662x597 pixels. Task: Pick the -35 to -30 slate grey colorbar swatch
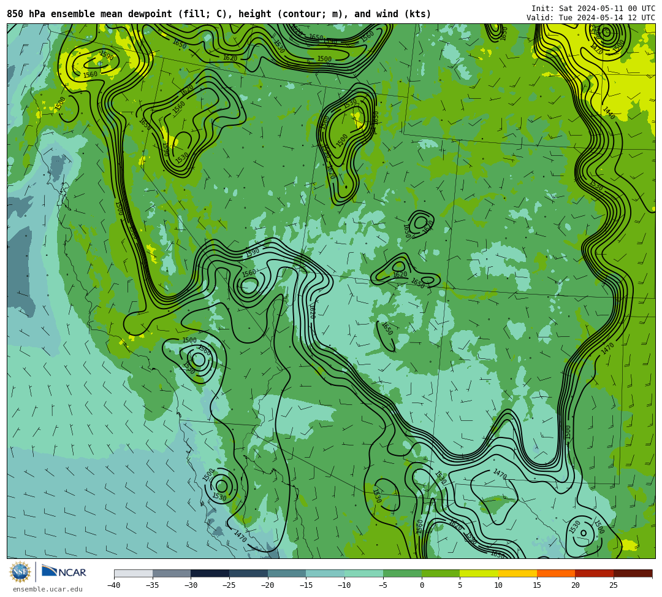172,573
